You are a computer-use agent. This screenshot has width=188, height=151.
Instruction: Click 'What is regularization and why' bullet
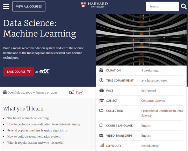pyautogui.click(x=35, y=143)
